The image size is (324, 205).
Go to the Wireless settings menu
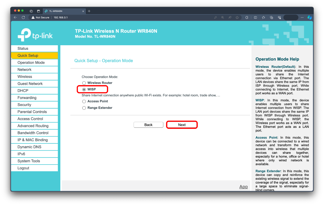(x=25, y=77)
